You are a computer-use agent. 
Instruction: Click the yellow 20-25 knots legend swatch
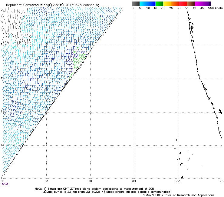167,4
